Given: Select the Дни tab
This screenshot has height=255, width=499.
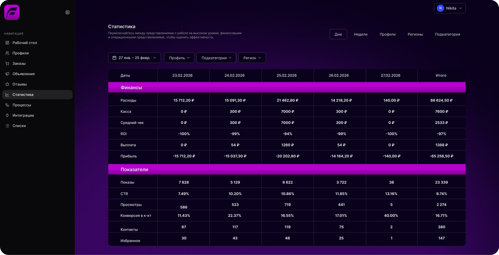Looking at the screenshot, I should (338, 34).
